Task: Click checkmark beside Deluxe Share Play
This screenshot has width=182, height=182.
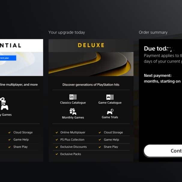Action: pos(100,147)
